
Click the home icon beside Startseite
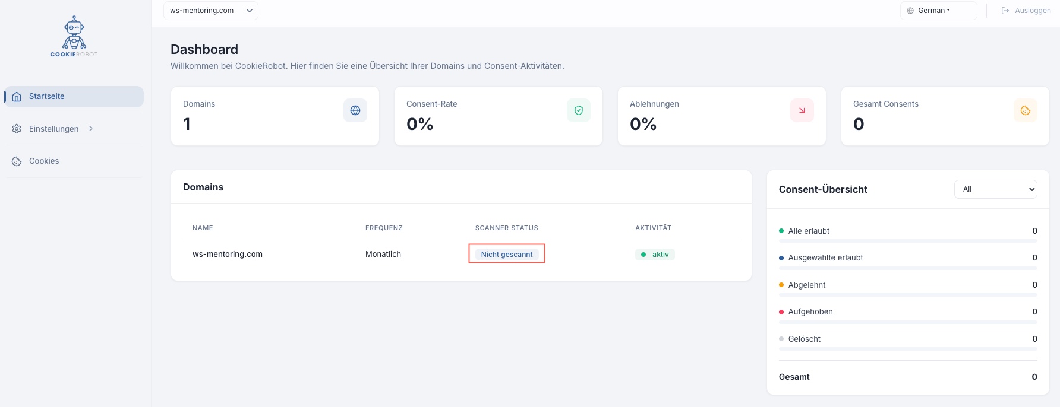17,97
